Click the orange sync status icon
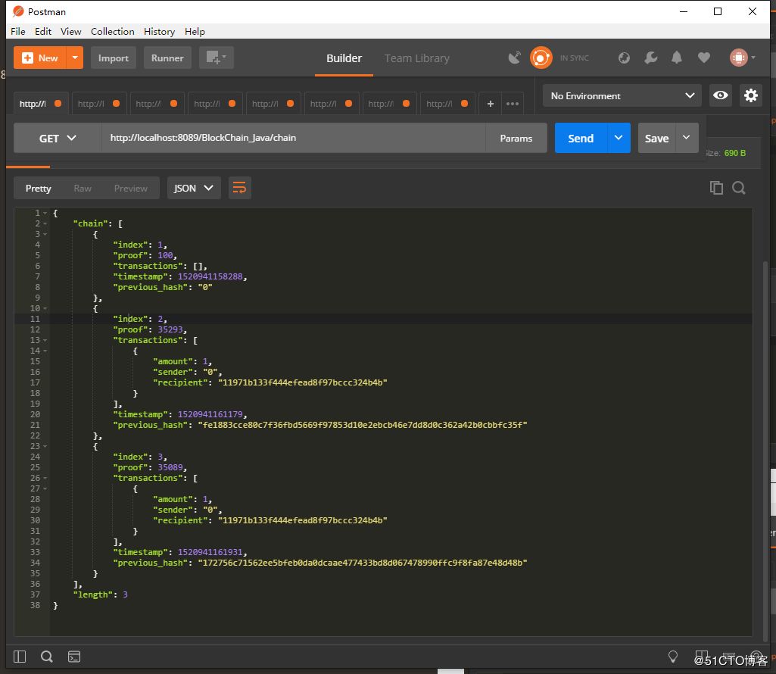 tap(541, 58)
